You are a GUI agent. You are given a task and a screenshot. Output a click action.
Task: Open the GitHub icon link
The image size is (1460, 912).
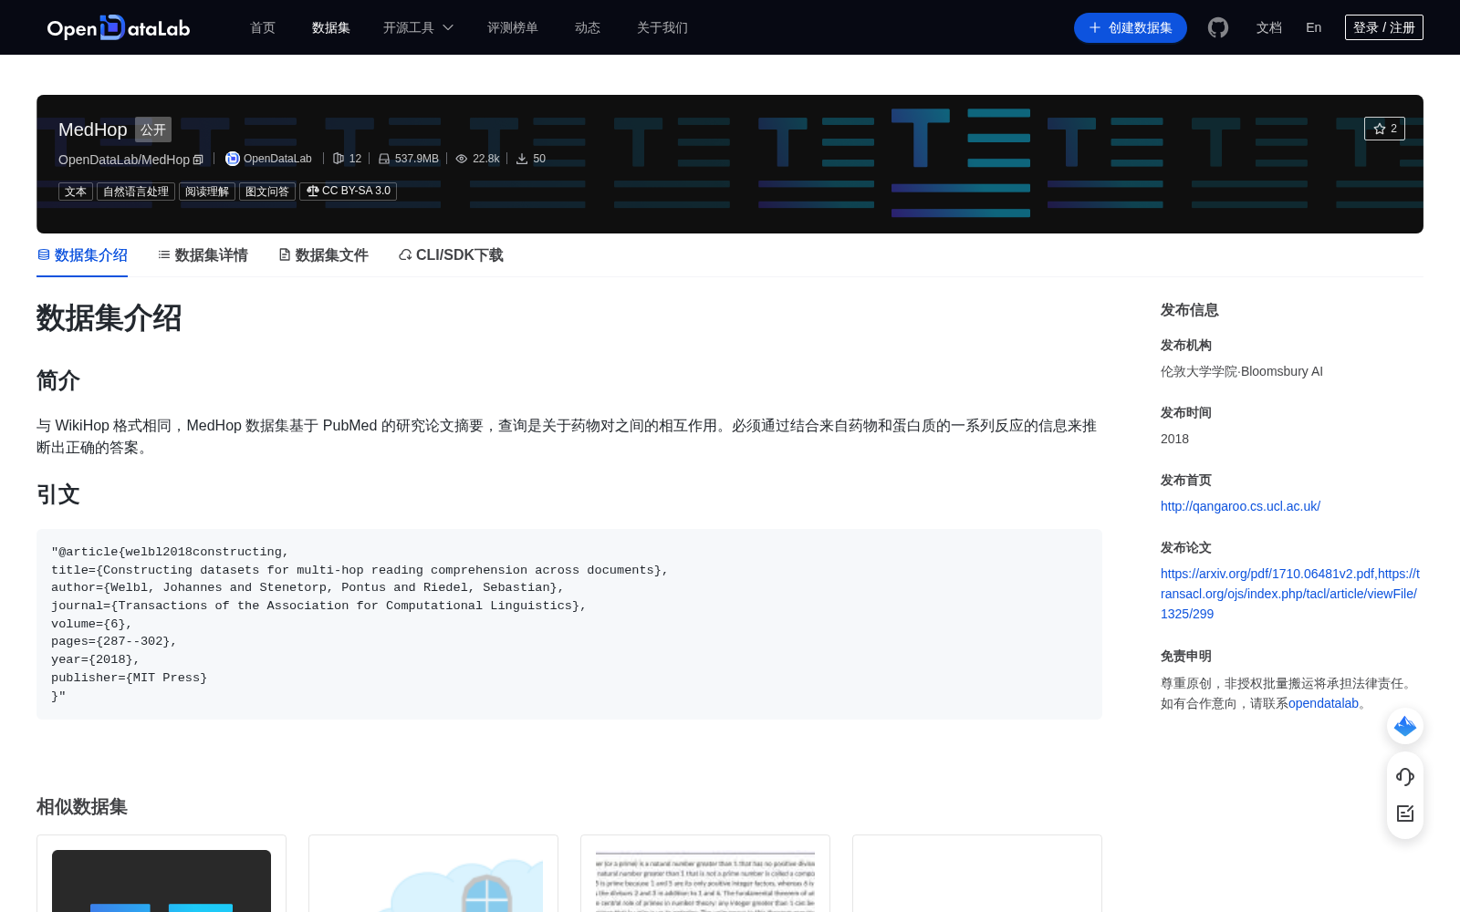1218,27
